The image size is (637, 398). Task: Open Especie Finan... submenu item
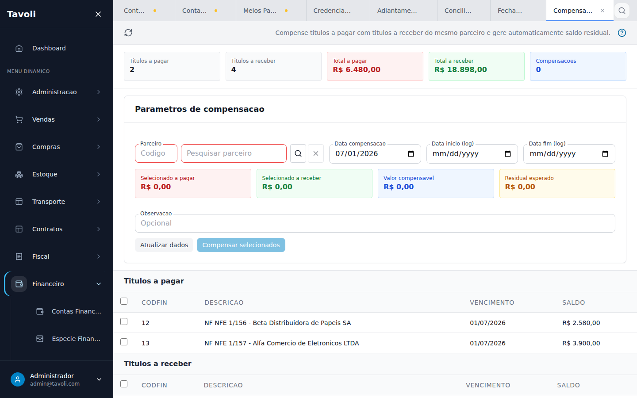pos(69,339)
